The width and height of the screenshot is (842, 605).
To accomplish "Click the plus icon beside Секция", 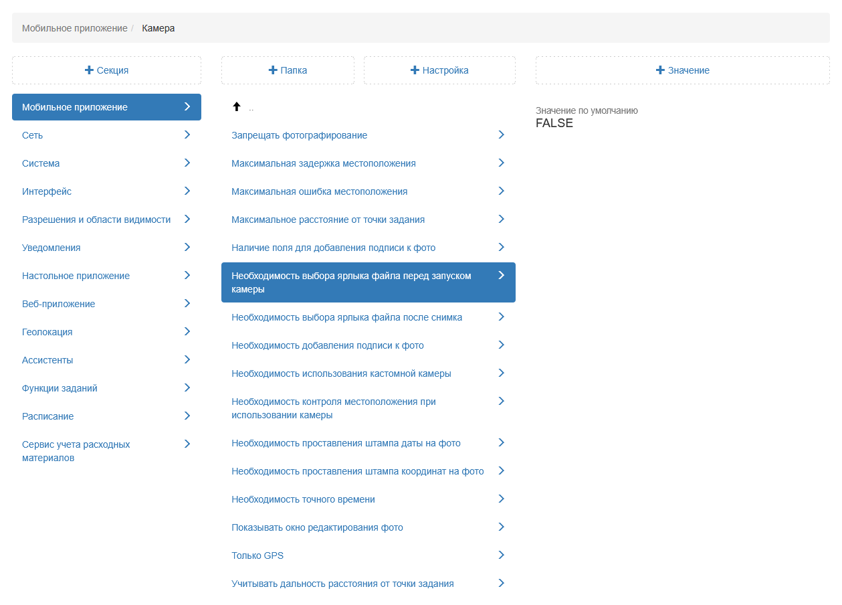I will (89, 70).
